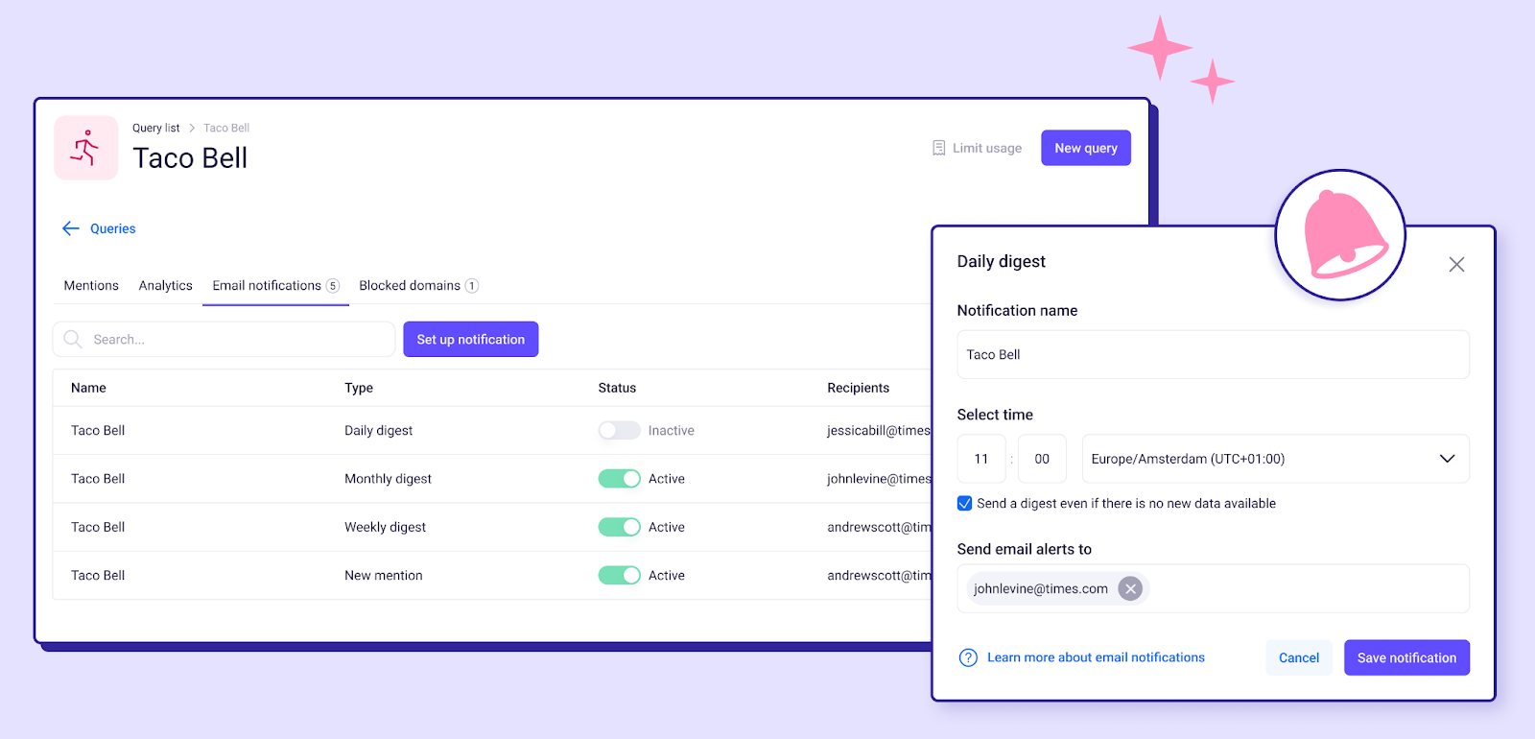Uncheck Send a digest even if no new data
The width and height of the screenshot is (1535, 739).
pyautogui.click(x=965, y=503)
